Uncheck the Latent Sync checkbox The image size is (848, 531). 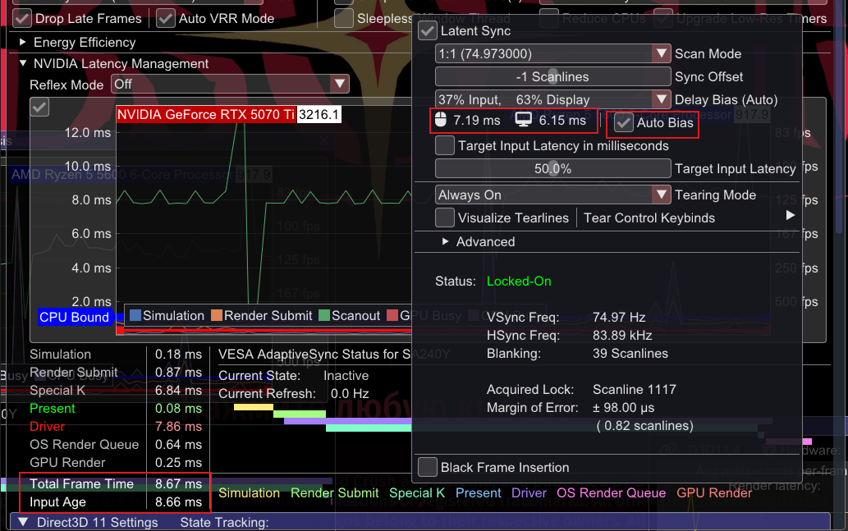427,31
